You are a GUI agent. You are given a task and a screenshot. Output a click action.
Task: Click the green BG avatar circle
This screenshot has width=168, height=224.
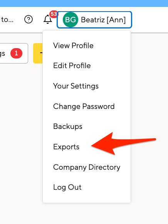(x=71, y=20)
